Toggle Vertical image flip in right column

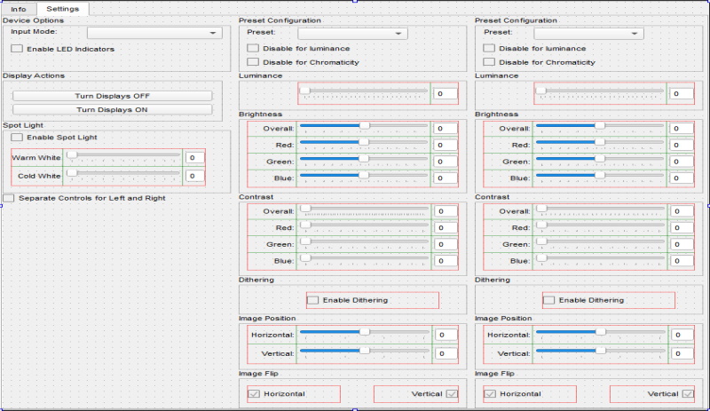tap(670, 394)
